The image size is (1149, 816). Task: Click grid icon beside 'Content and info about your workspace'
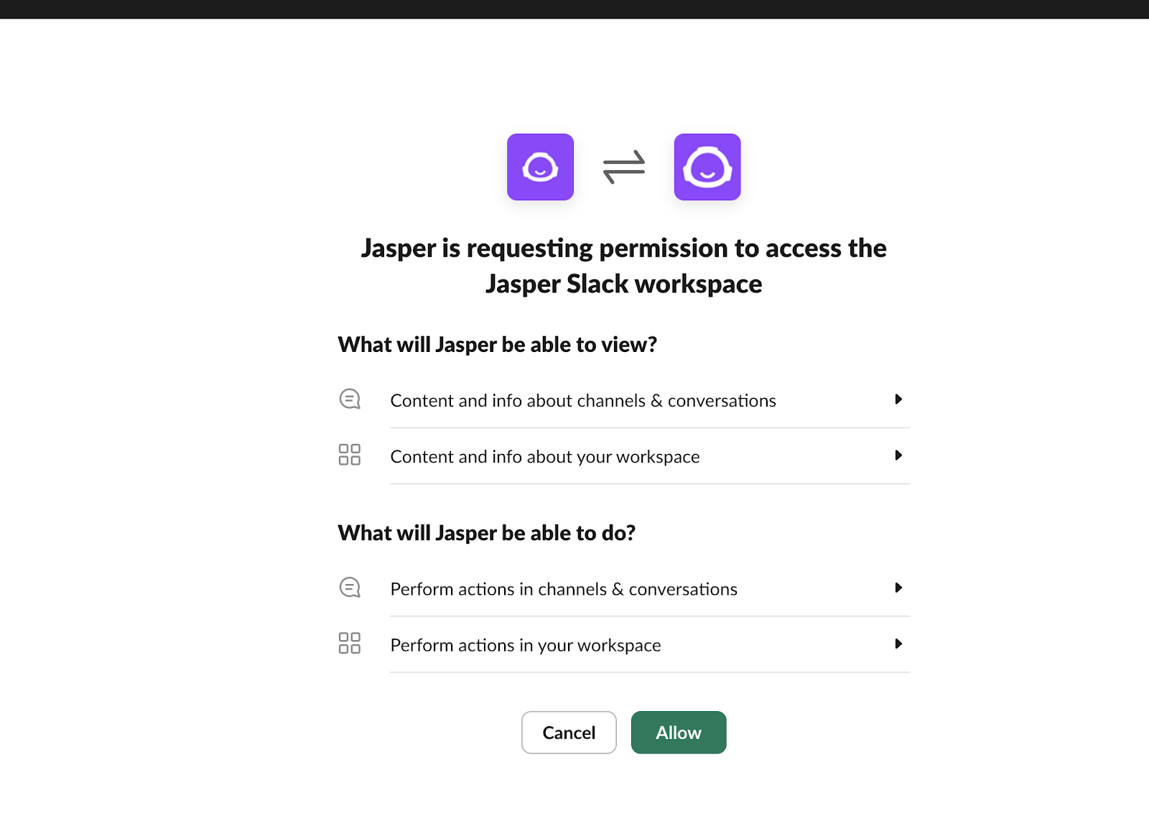pyautogui.click(x=350, y=455)
